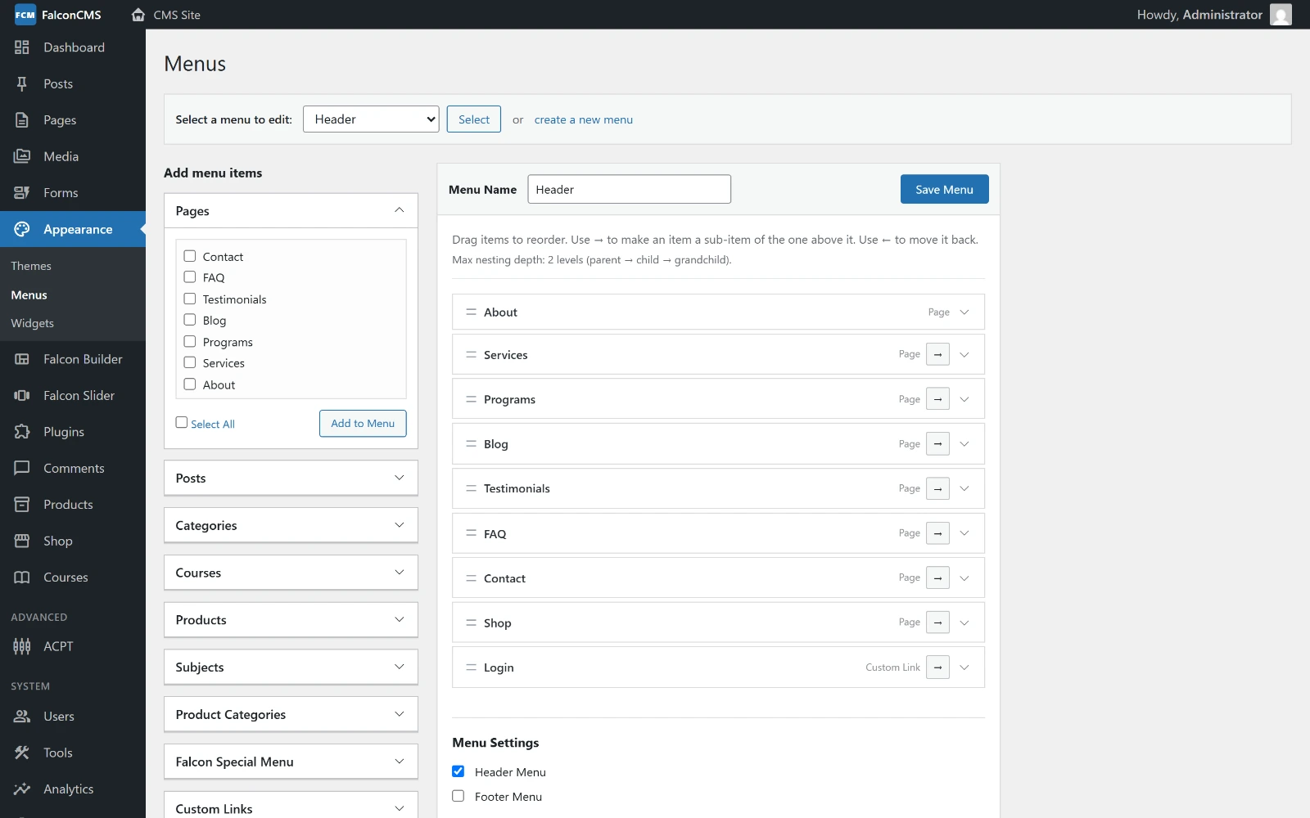Viewport: 1310px width, 818px height.
Task: Expand the About menu item details
Action: click(964, 312)
